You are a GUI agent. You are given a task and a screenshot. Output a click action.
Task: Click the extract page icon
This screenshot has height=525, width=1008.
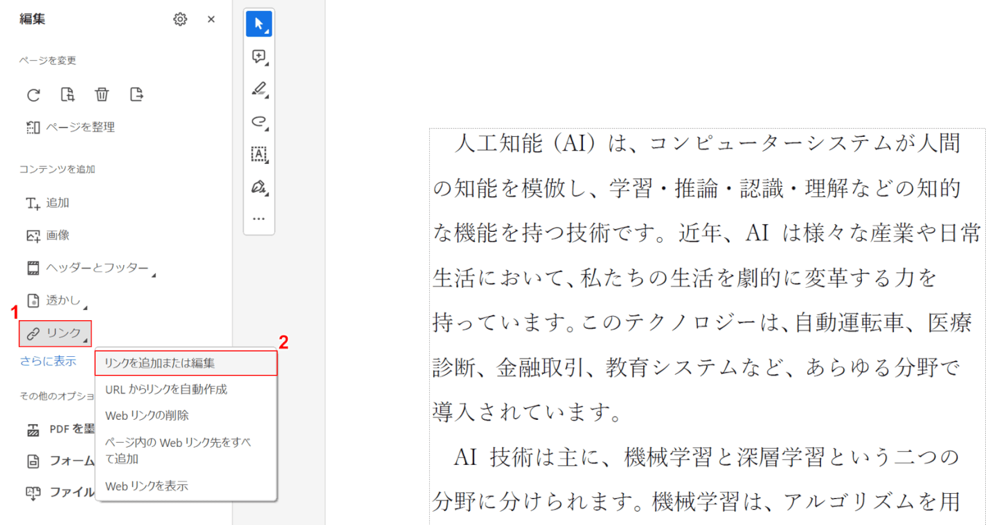pyautogui.click(x=67, y=95)
